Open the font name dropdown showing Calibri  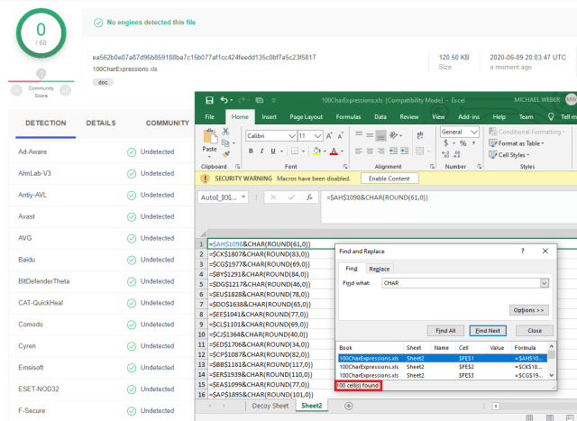[x=292, y=136]
